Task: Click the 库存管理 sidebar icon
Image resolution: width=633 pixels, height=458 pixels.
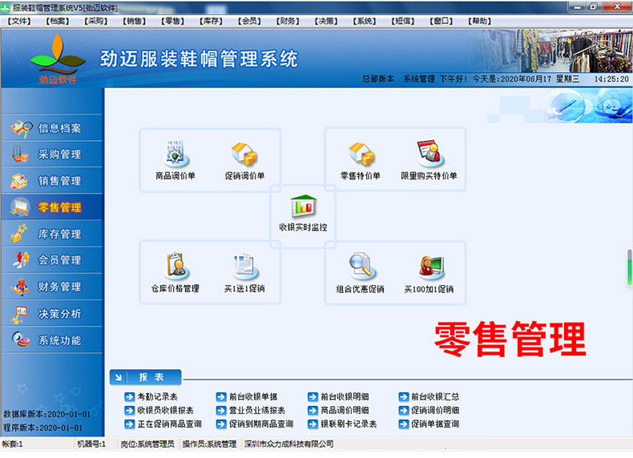Action: coord(19,234)
